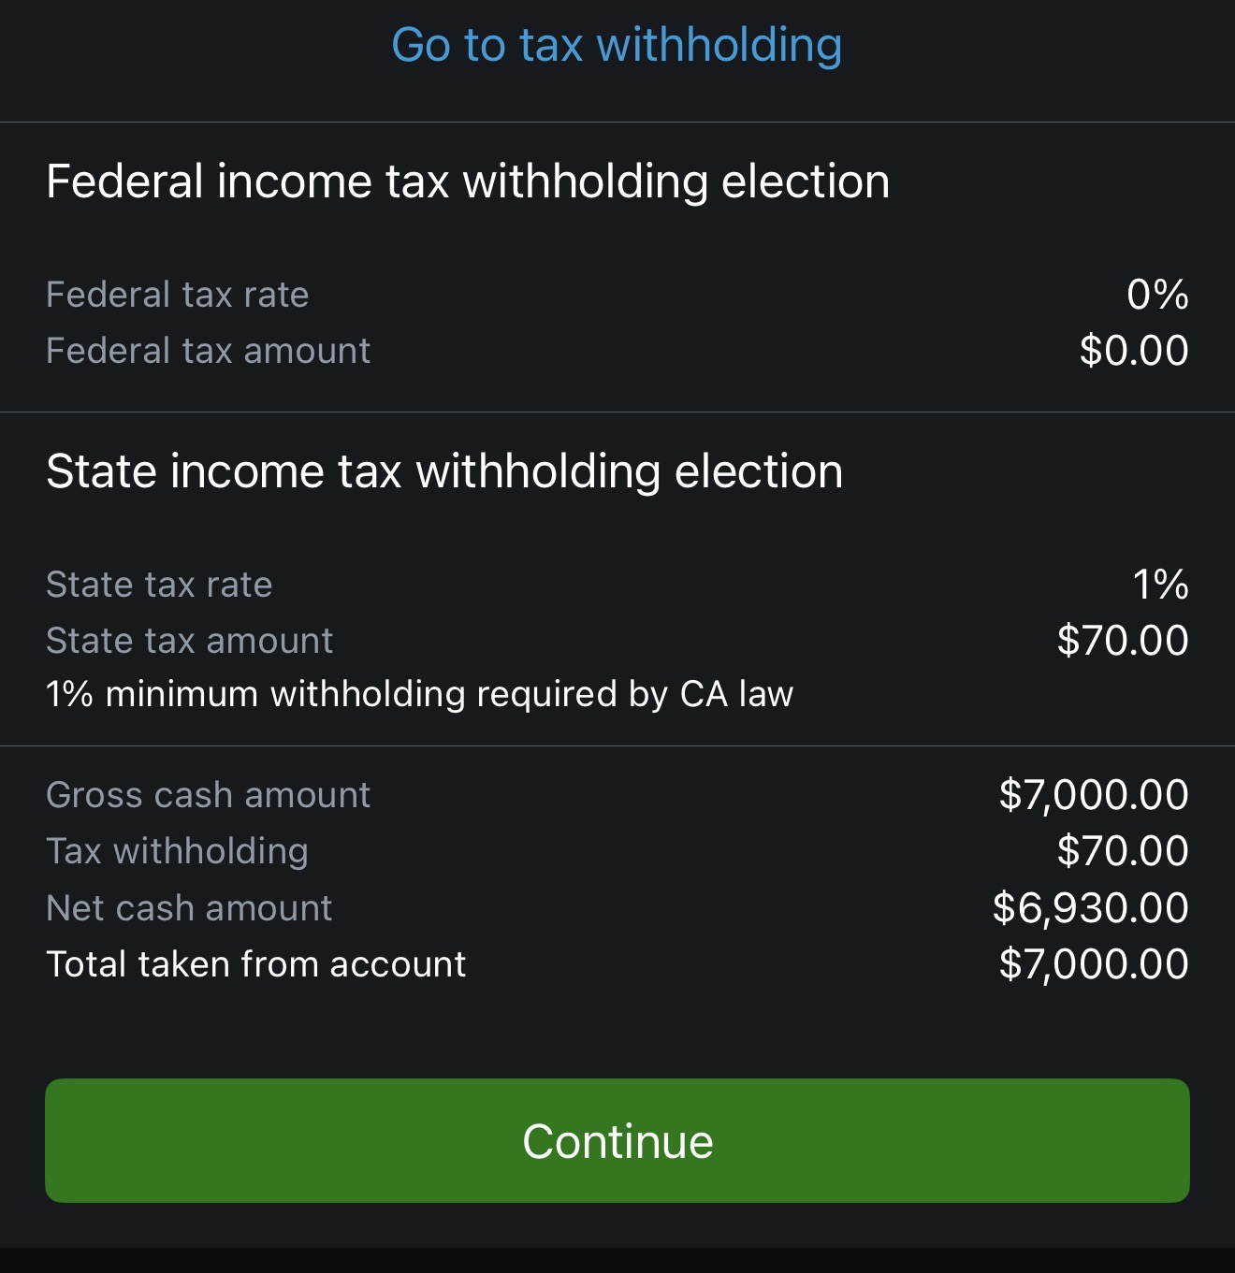The width and height of the screenshot is (1235, 1273).
Task: Click the CA law minimum withholding note
Action: (x=419, y=694)
